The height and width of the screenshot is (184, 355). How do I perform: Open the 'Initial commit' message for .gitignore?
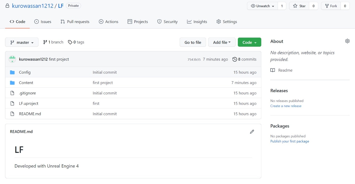click(x=105, y=93)
